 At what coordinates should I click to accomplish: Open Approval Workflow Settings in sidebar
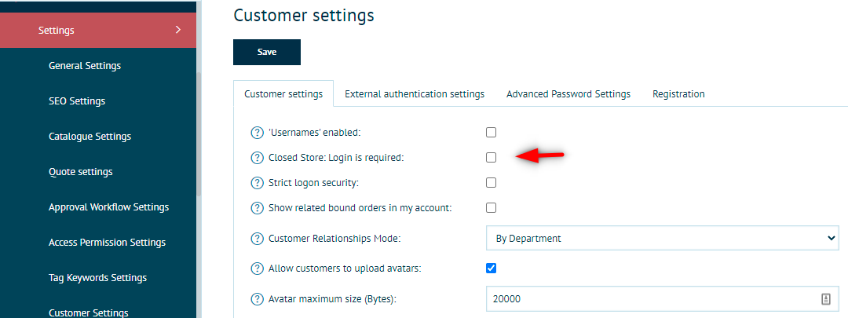point(108,207)
